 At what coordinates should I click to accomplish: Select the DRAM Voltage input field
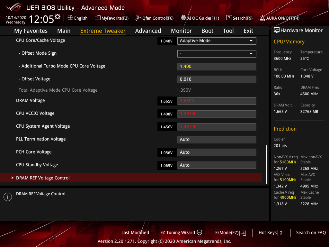217,101
